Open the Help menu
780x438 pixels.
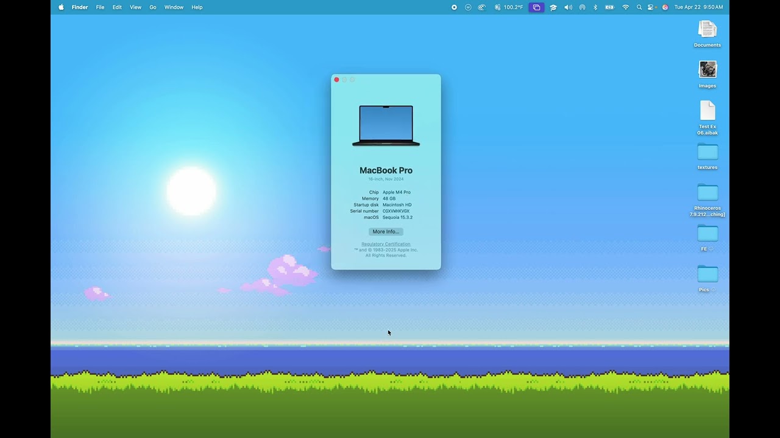point(197,7)
